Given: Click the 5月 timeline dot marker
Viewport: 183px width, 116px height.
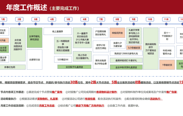Looking at the screenshot, I should pos(68,24).
